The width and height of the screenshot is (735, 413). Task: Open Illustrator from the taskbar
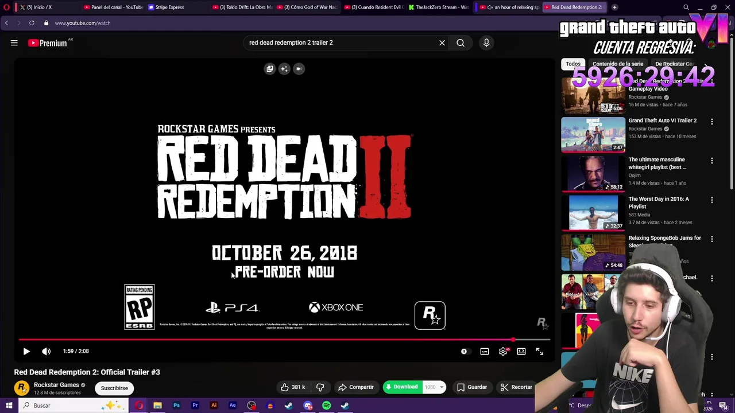[x=214, y=406]
